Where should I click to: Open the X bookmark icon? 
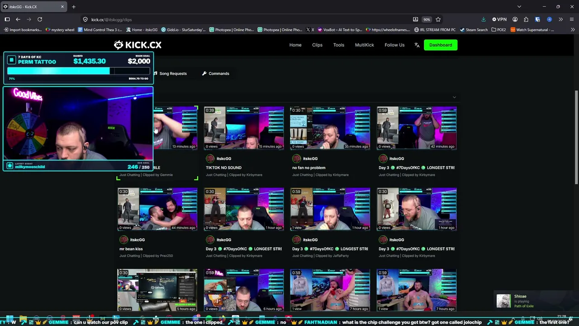pyautogui.click(x=310, y=30)
